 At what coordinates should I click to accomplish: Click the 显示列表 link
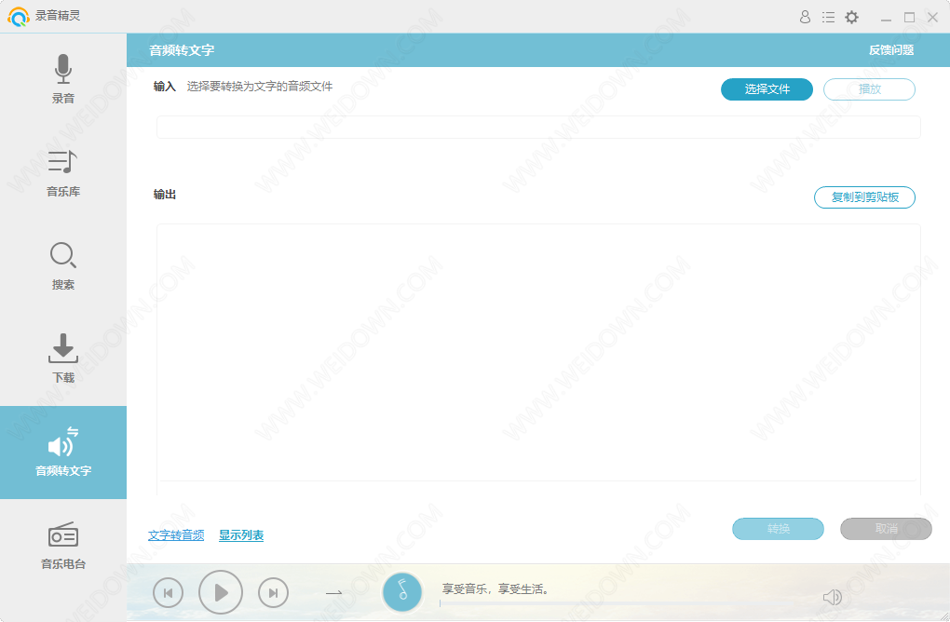click(x=241, y=535)
